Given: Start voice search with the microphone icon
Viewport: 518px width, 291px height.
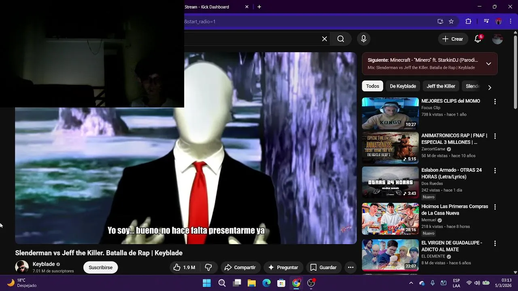Looking at the screenshot, I should 363,39.
